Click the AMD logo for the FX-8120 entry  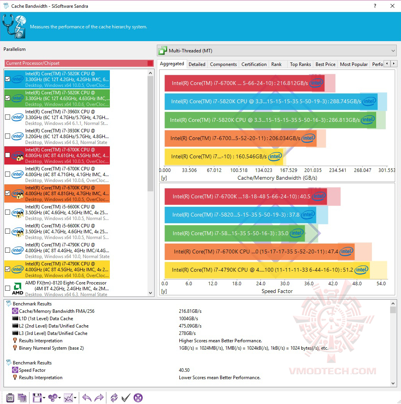click(17, 289)
